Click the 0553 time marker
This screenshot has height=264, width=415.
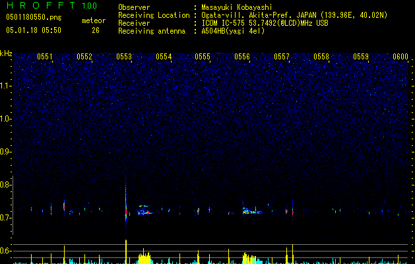(x=124, y=57)
